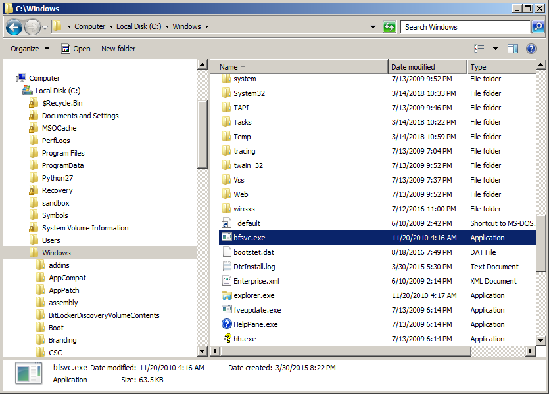Viewport: 549px width, 394px height.
Task: Sort by Date modified column header
Action: pos(413,67)
